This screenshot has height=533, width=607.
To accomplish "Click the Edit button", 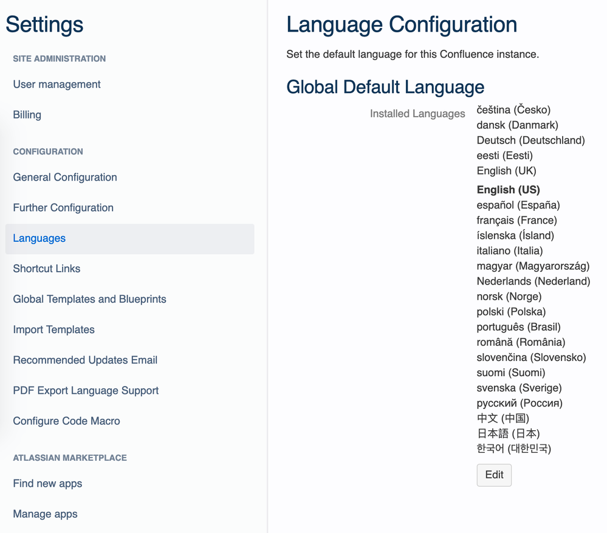I will (x=494, y=475).
